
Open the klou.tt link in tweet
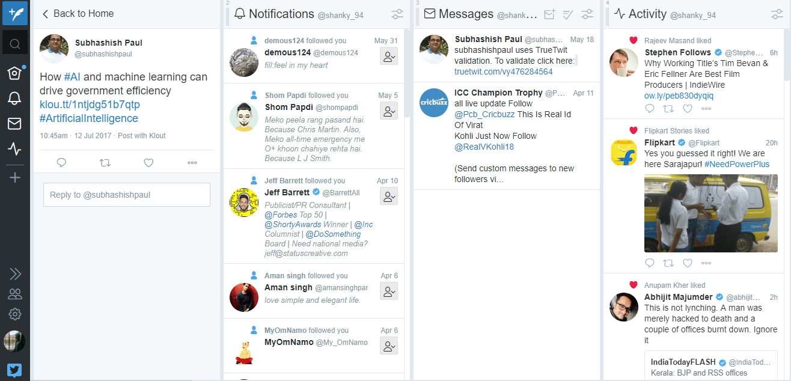(90, 105)
